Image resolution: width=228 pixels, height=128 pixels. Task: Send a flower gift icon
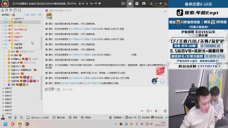point(156,111)
